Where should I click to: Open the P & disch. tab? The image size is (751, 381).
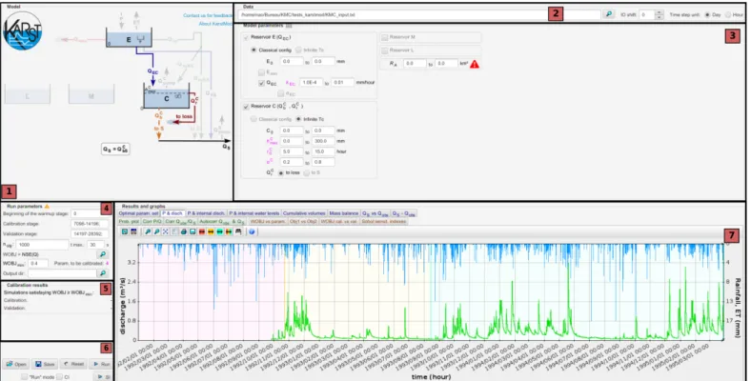(x=173, y=213)
